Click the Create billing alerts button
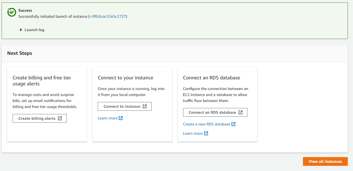Viewport: 353px width, 171px height. [x=40, y=118]
